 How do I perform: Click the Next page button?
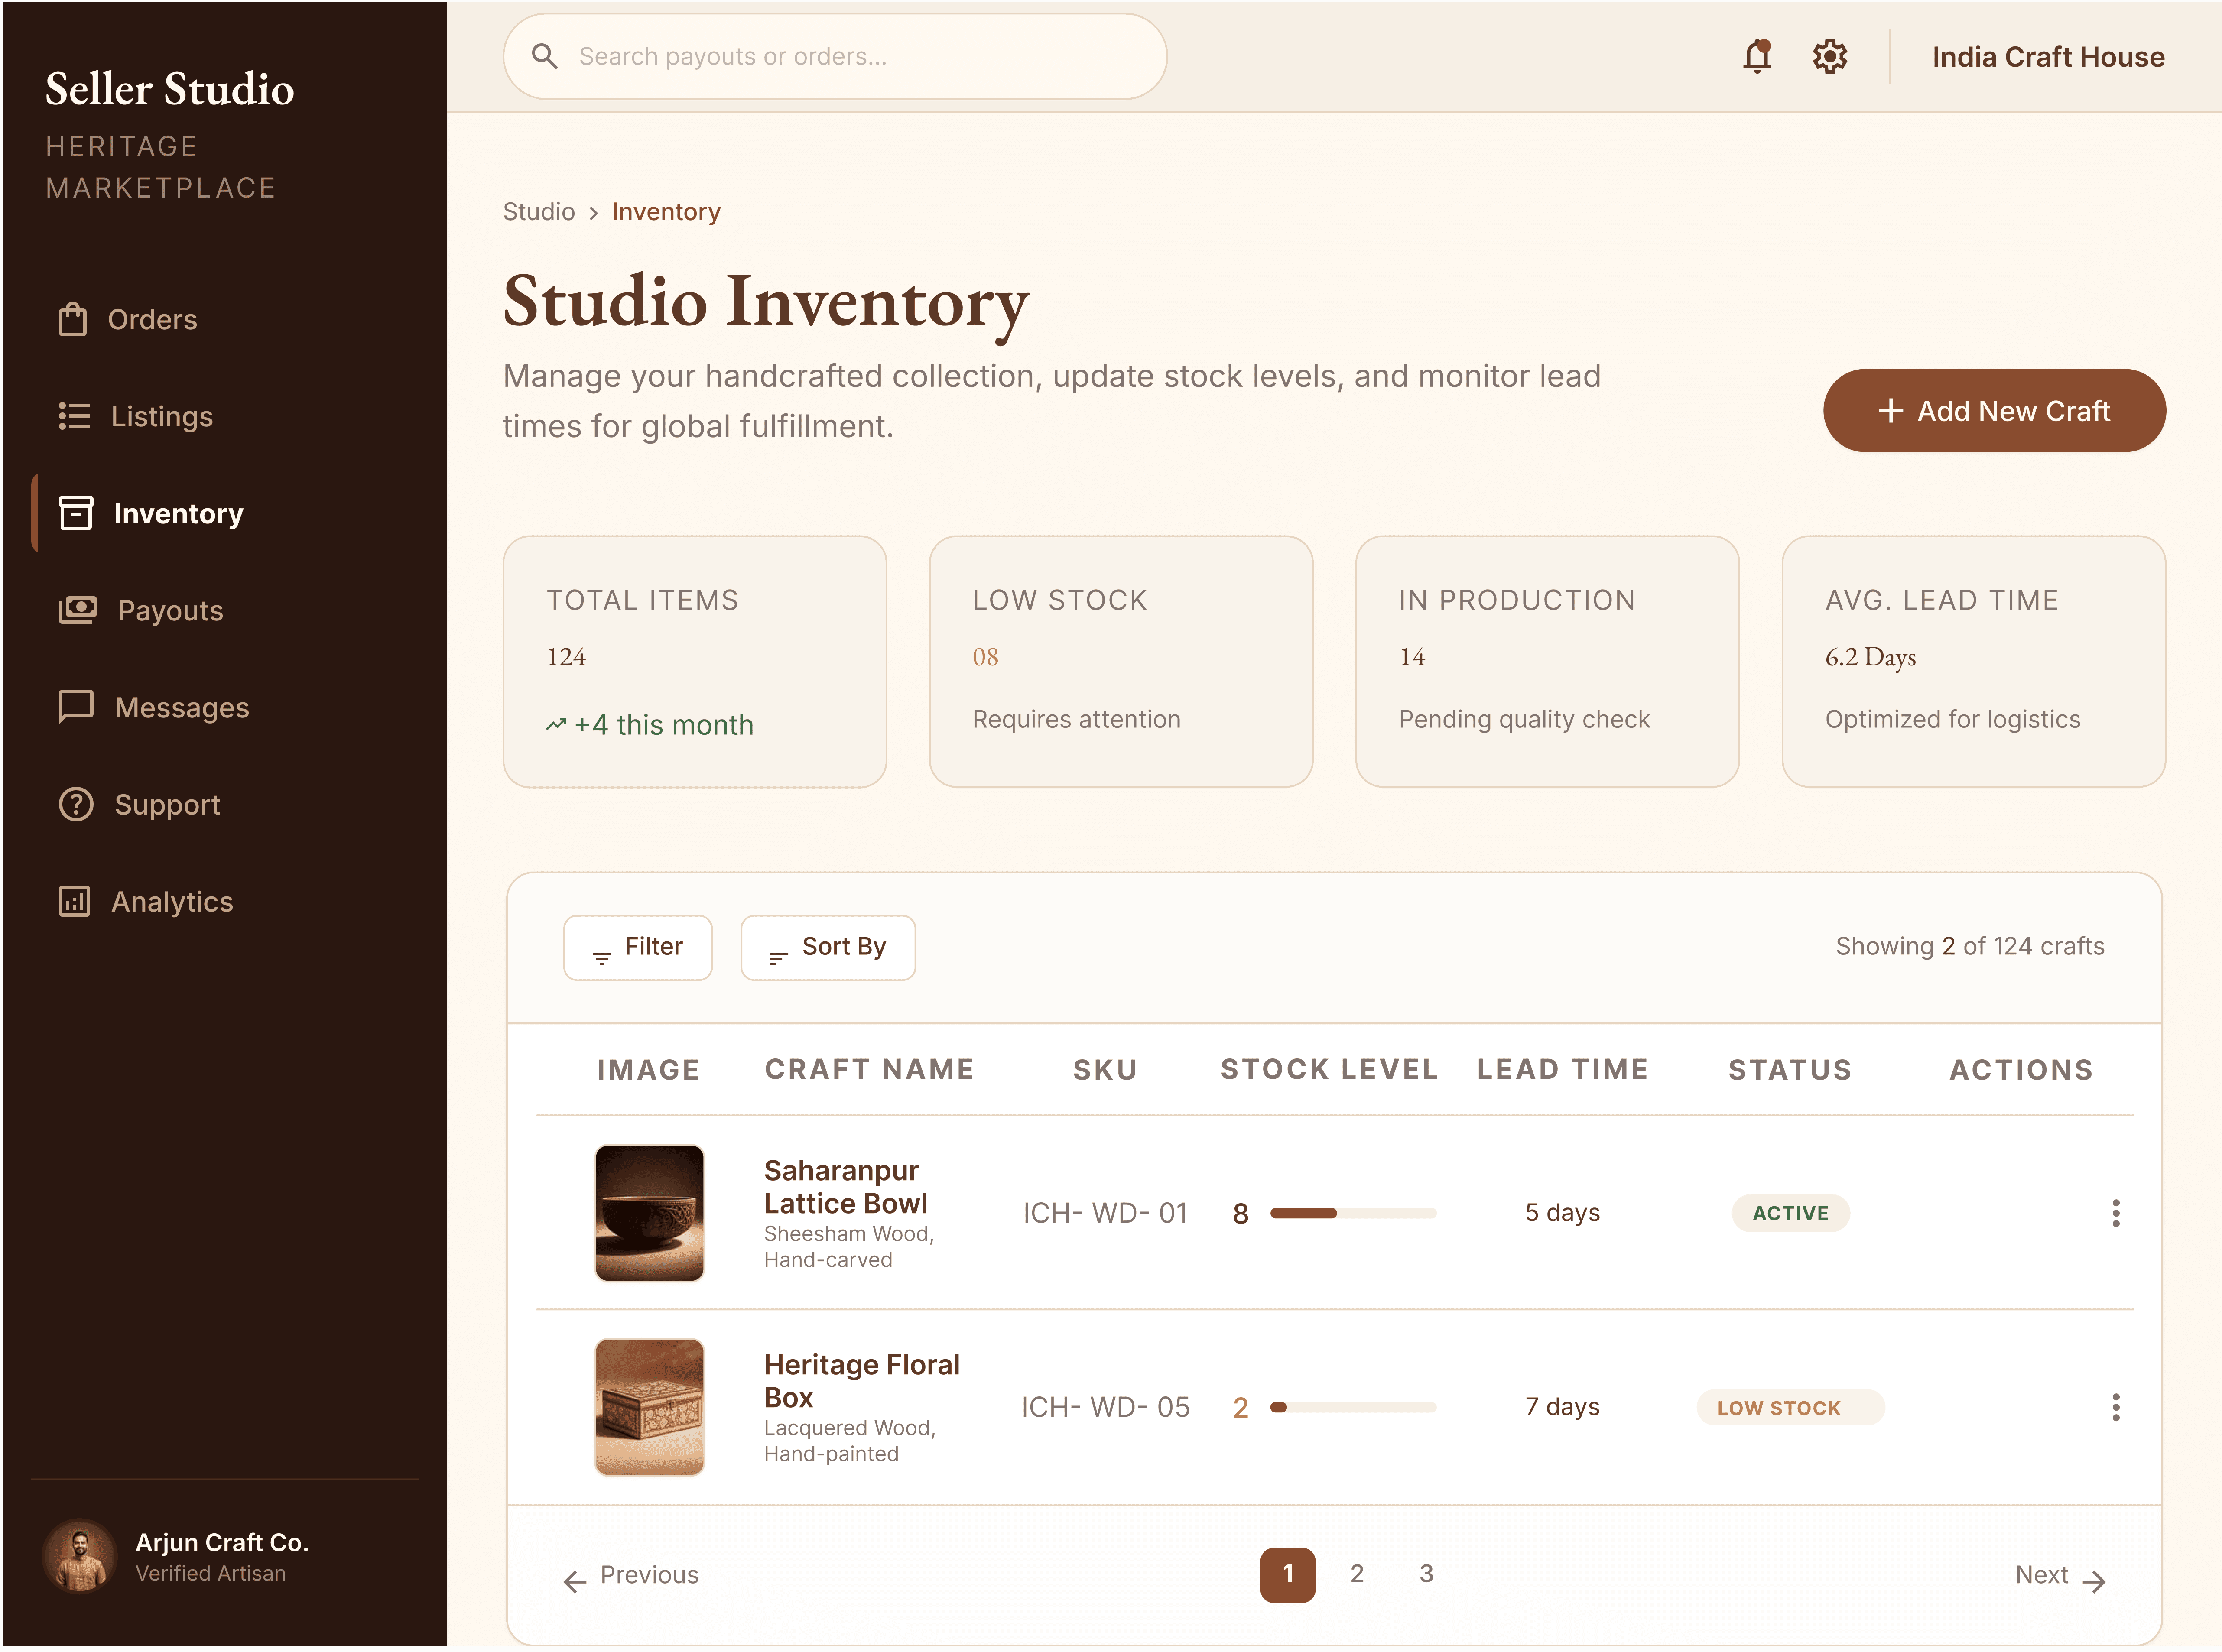[2061, 1576]
